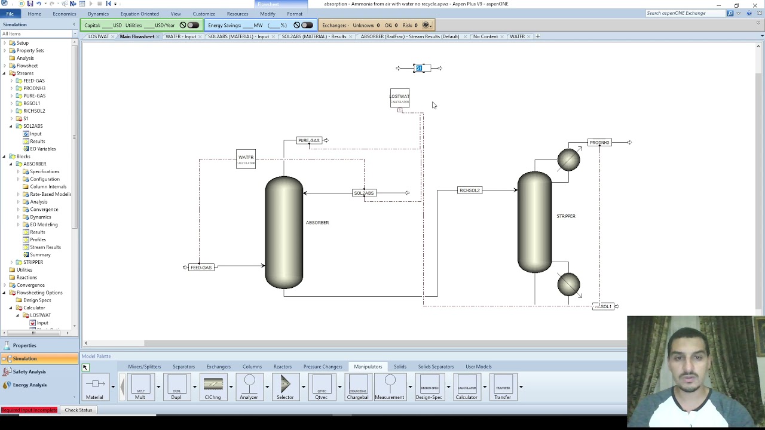Open the Material stream type dropdown arrow
This screenshot has width=765, height=430.
(112, 387)
